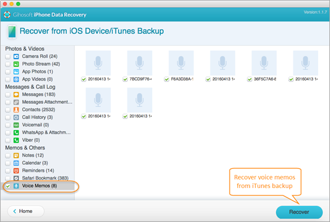The height and width of the screenshot is (222, 330).
Task: Enable the Camera Roll checkbox
Action: click(8, 57)
